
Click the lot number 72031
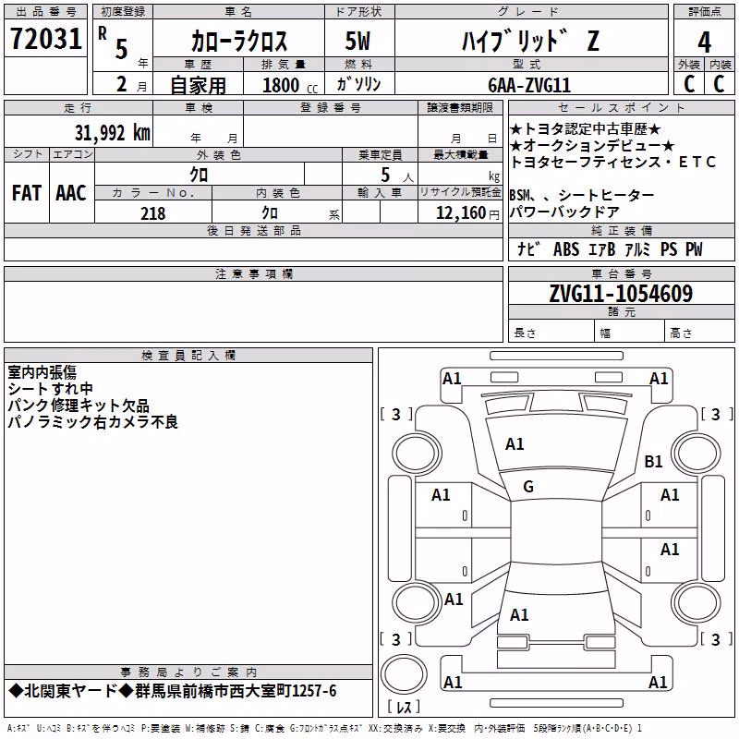(45, 39)
